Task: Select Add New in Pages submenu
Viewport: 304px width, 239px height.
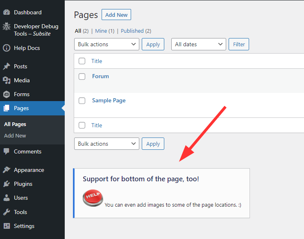Action: point(15,135)
